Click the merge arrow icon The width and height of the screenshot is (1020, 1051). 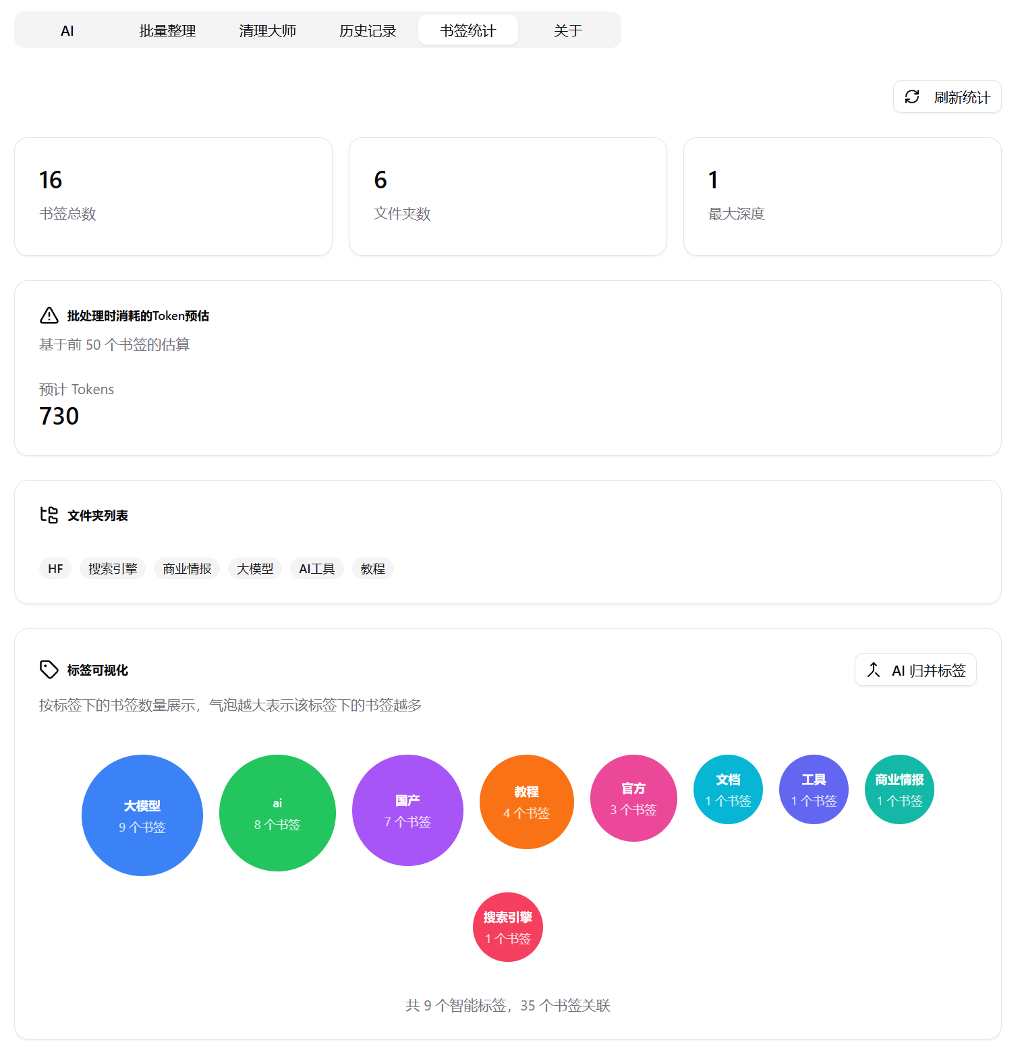click(874, 670)
